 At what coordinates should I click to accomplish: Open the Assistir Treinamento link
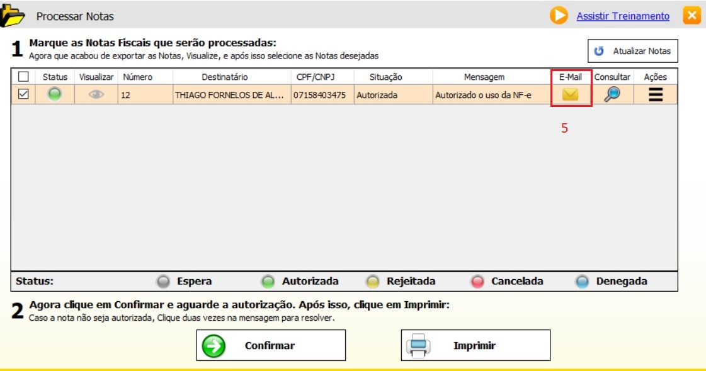623,16
